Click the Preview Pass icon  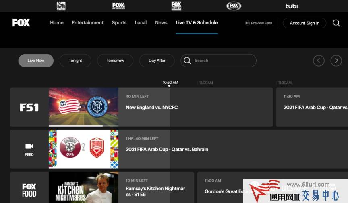(247, 23)
